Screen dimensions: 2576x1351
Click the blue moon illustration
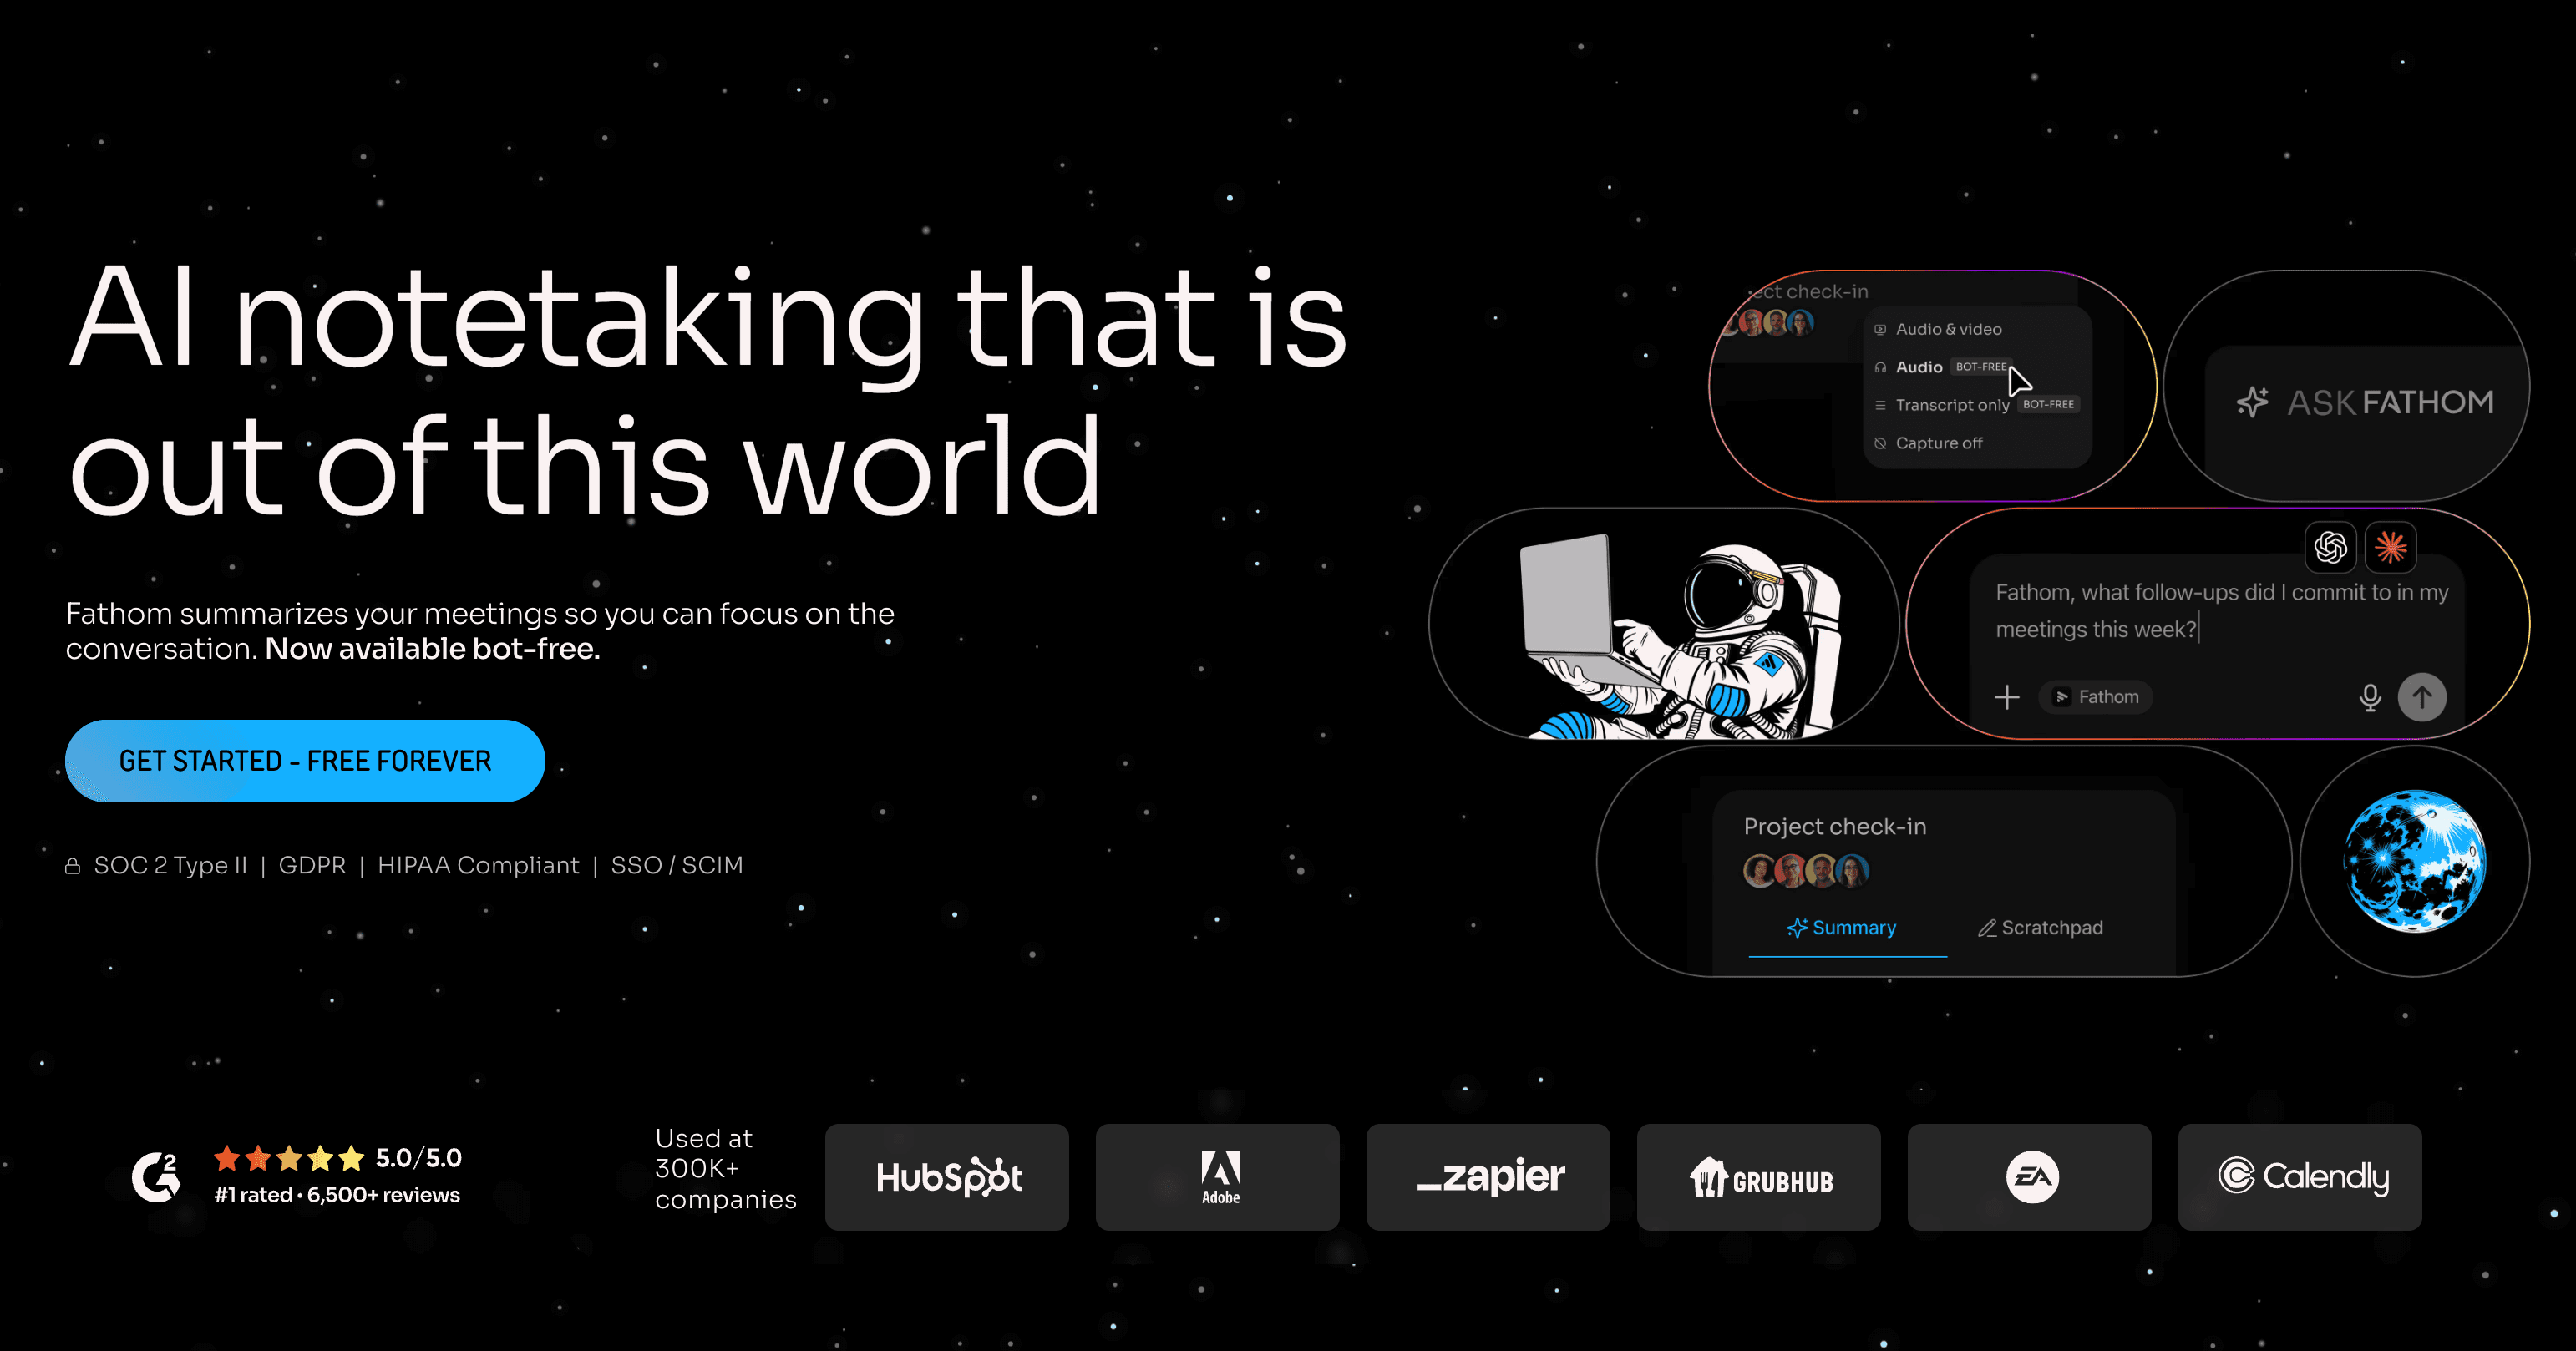pos(2415,861)
